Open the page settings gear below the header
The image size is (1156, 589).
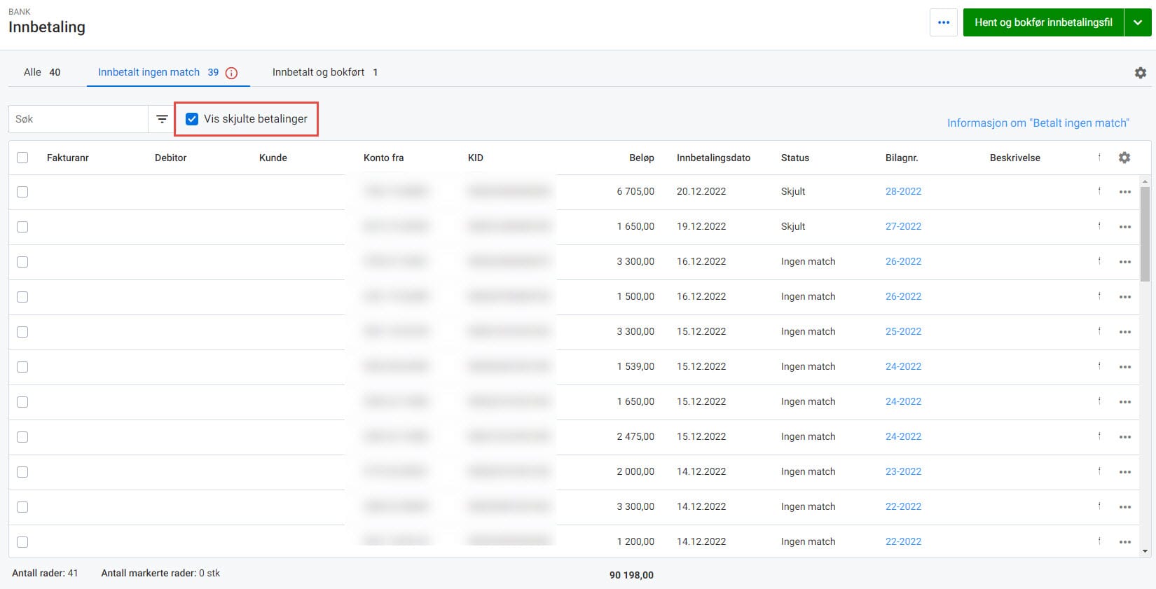(x=1141, y=73)
